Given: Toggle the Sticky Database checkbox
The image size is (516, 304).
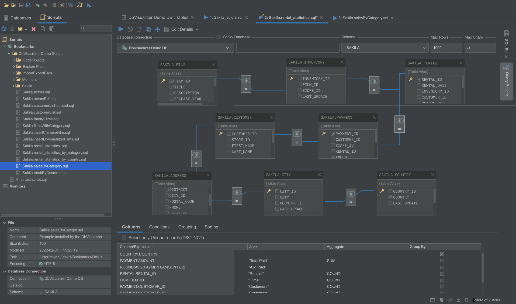Looking at the screenshot, I should click(219, 37).
